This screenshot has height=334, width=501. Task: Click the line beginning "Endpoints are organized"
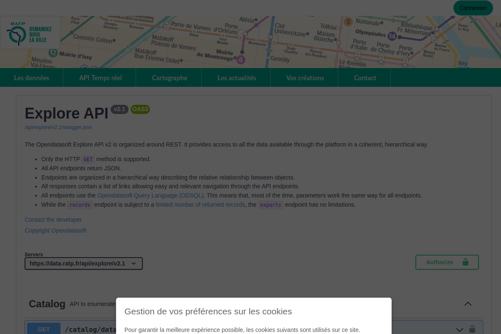(168, 177)
